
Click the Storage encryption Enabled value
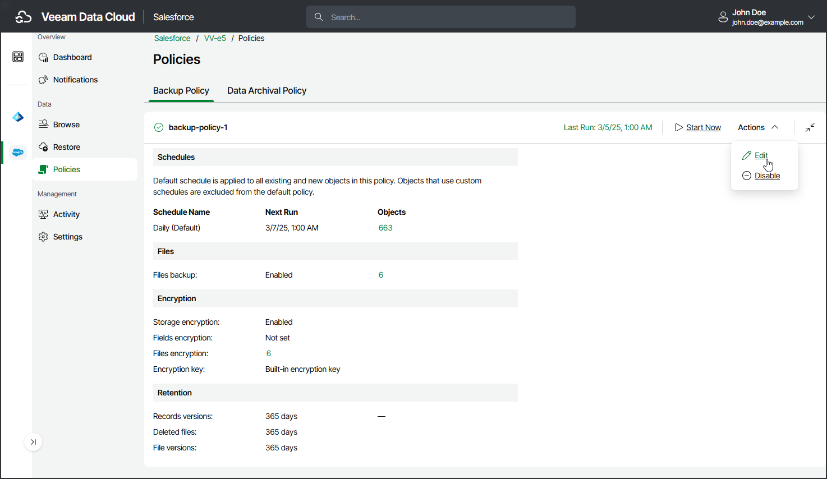point(279,322)
